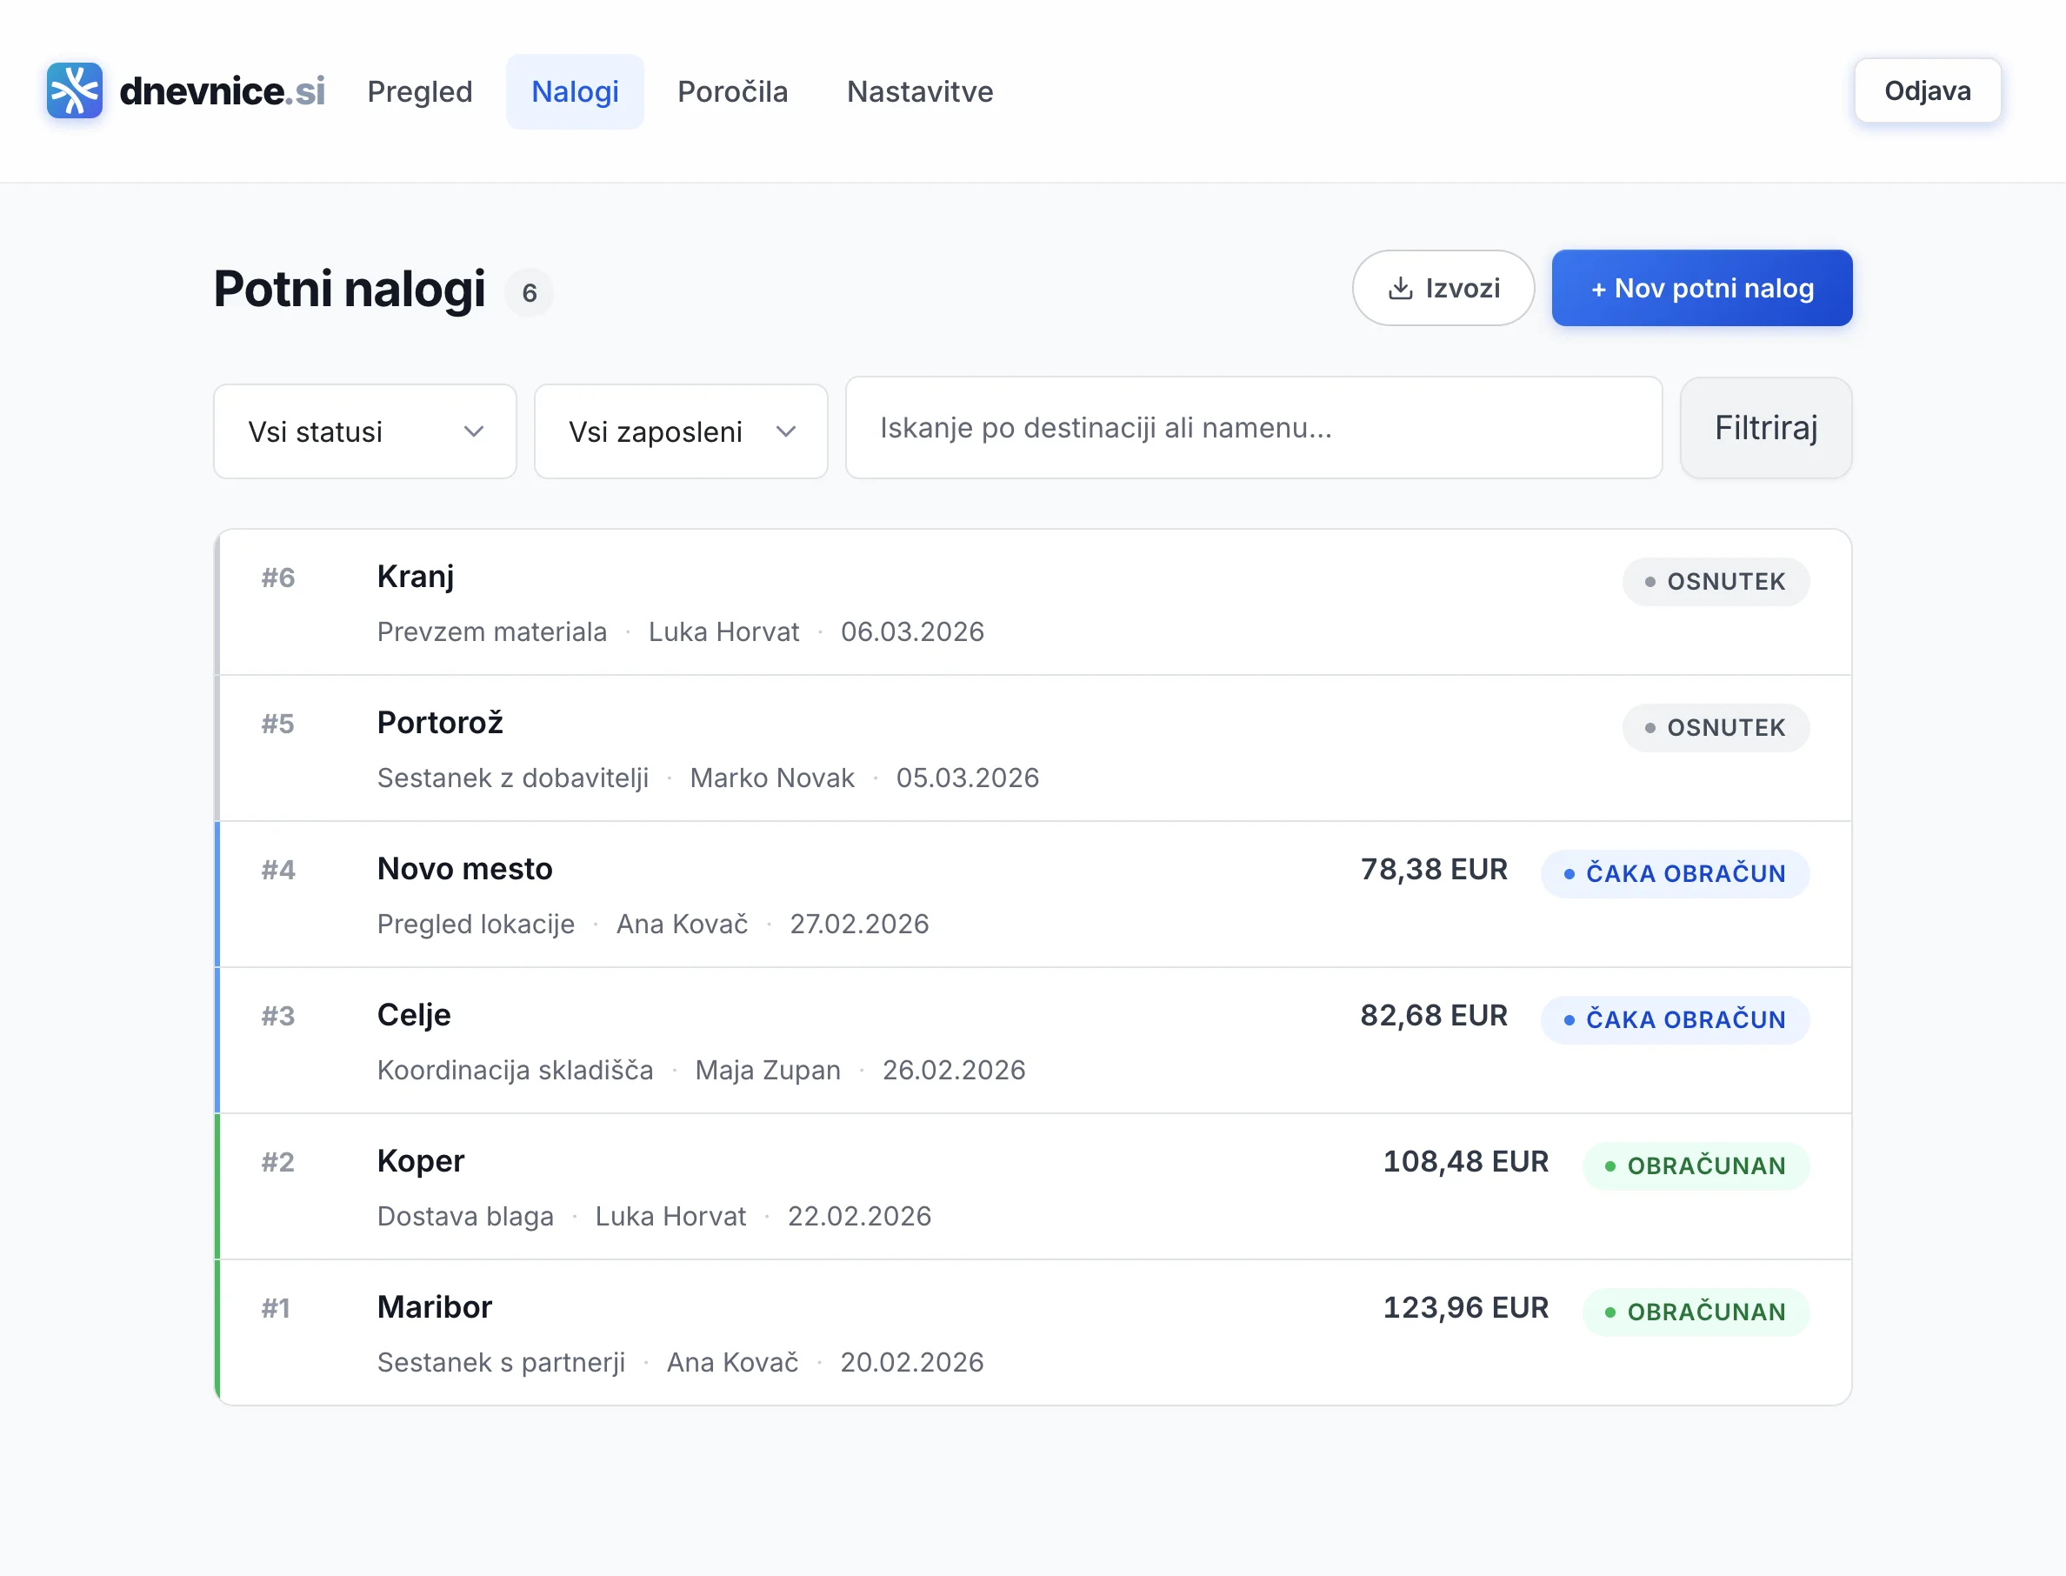Viewport: 2066px width, 1576px height.
Task: Click ČAKA OBRAČUN badge for Novo mesto
Action: pyautogui.click(x=1674, y=873)
